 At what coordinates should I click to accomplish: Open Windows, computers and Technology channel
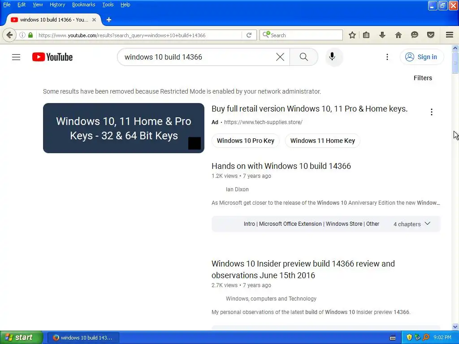tap(271, 299)
